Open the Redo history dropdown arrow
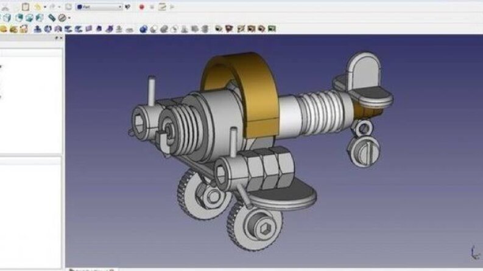 (x=59, y=7)
